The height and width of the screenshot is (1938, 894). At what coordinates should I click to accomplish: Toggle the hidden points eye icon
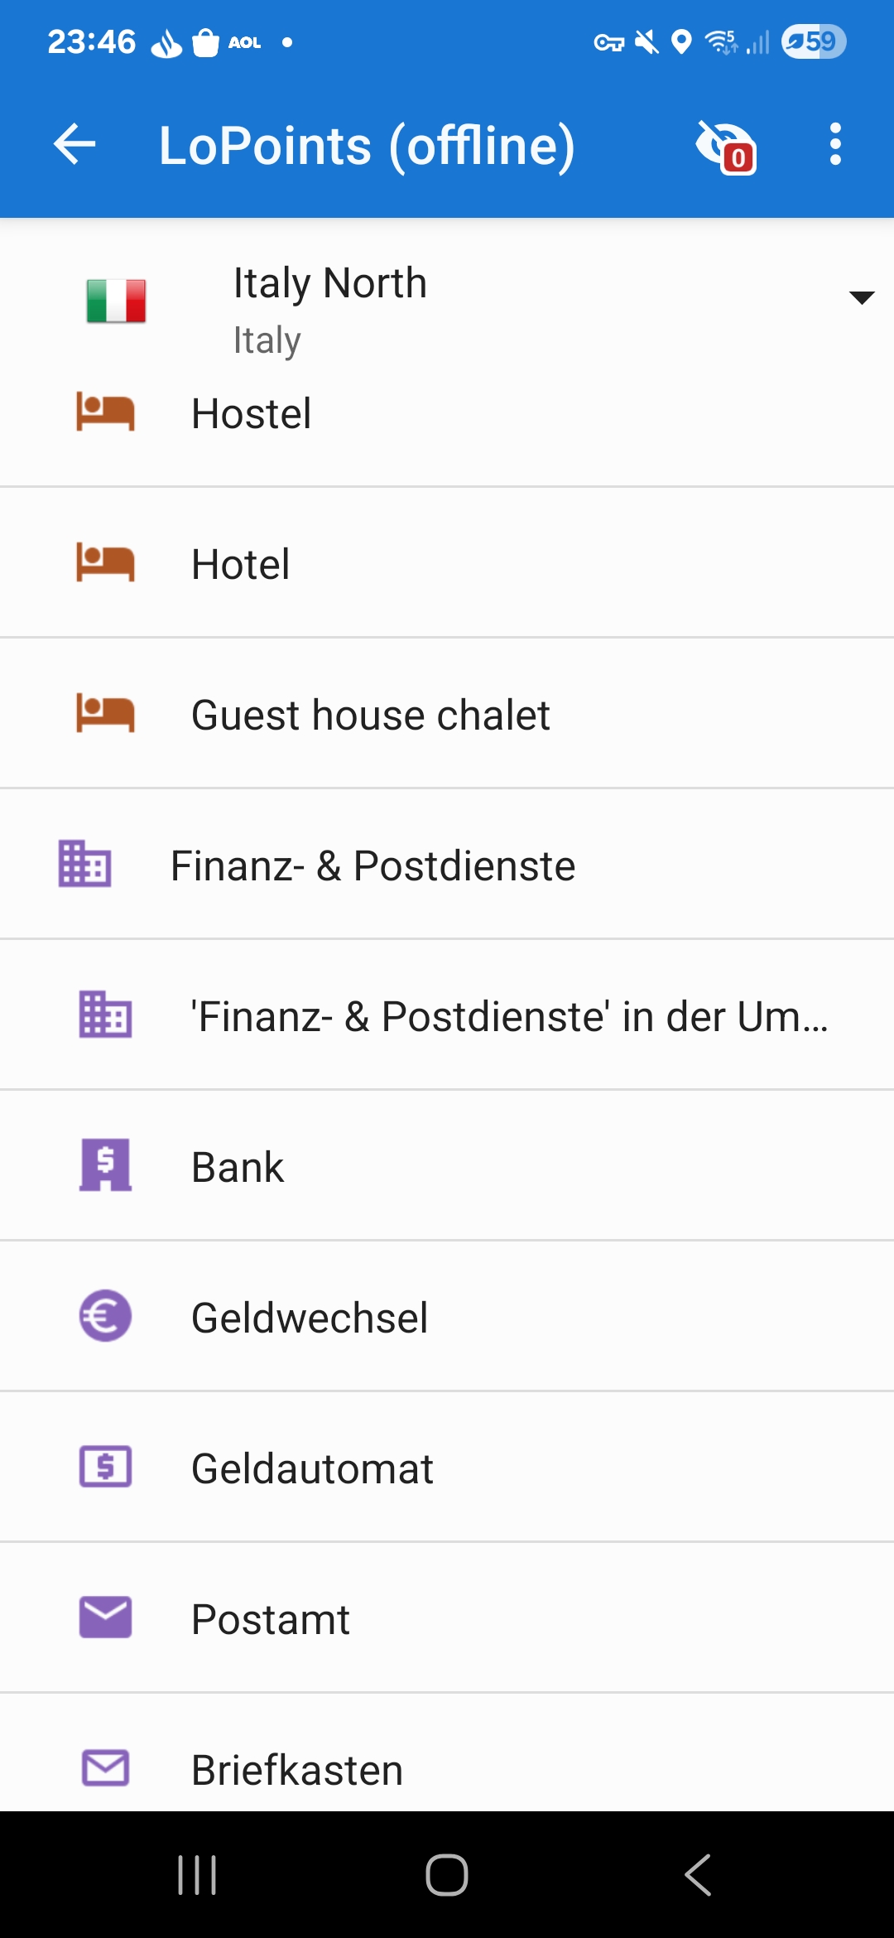(725, 145)
